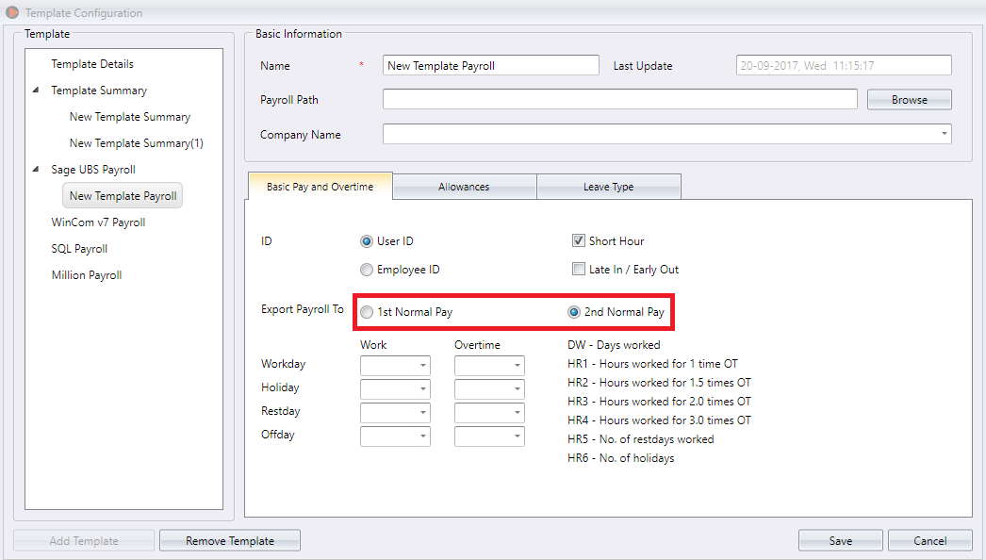
Task: Collapse the Sage UBS Payroll tree node
Action: pos(36,170)
